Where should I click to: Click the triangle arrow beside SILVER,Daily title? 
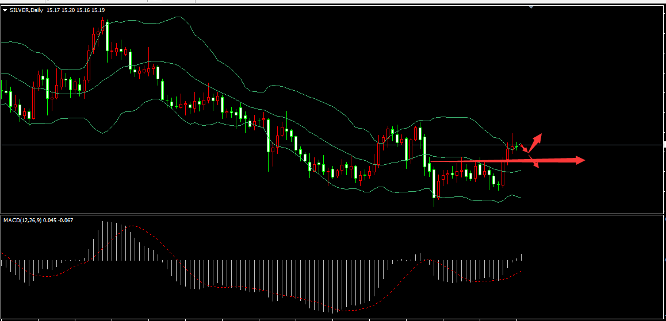tap(5, 10)
